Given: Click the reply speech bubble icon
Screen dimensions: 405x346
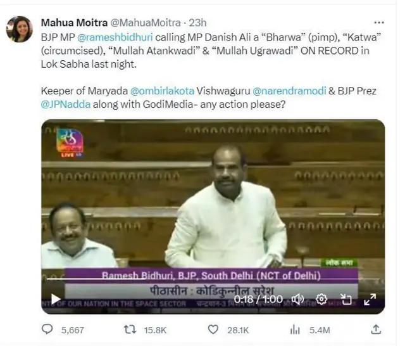Looking at the screenshot, I should click(47, 330).
